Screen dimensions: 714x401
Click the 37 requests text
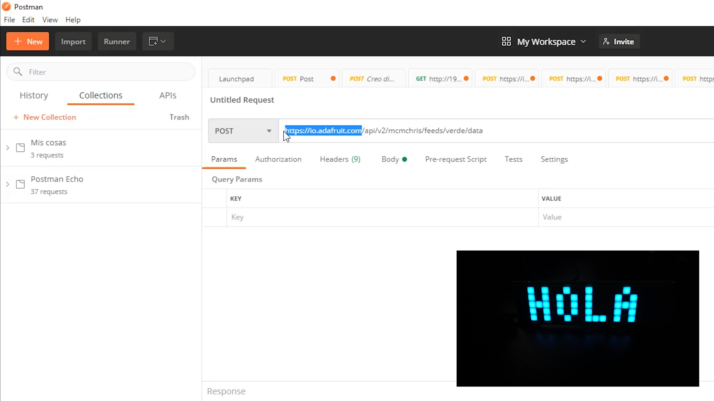[x=49, y=192]
